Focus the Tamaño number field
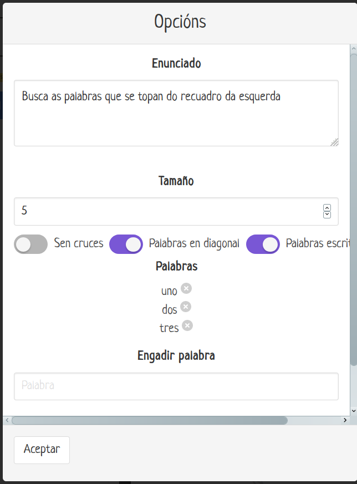 [166, 211]
